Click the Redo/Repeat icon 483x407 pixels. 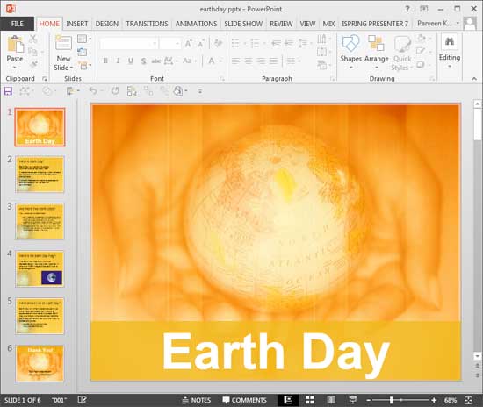click(x=115, y=90)
